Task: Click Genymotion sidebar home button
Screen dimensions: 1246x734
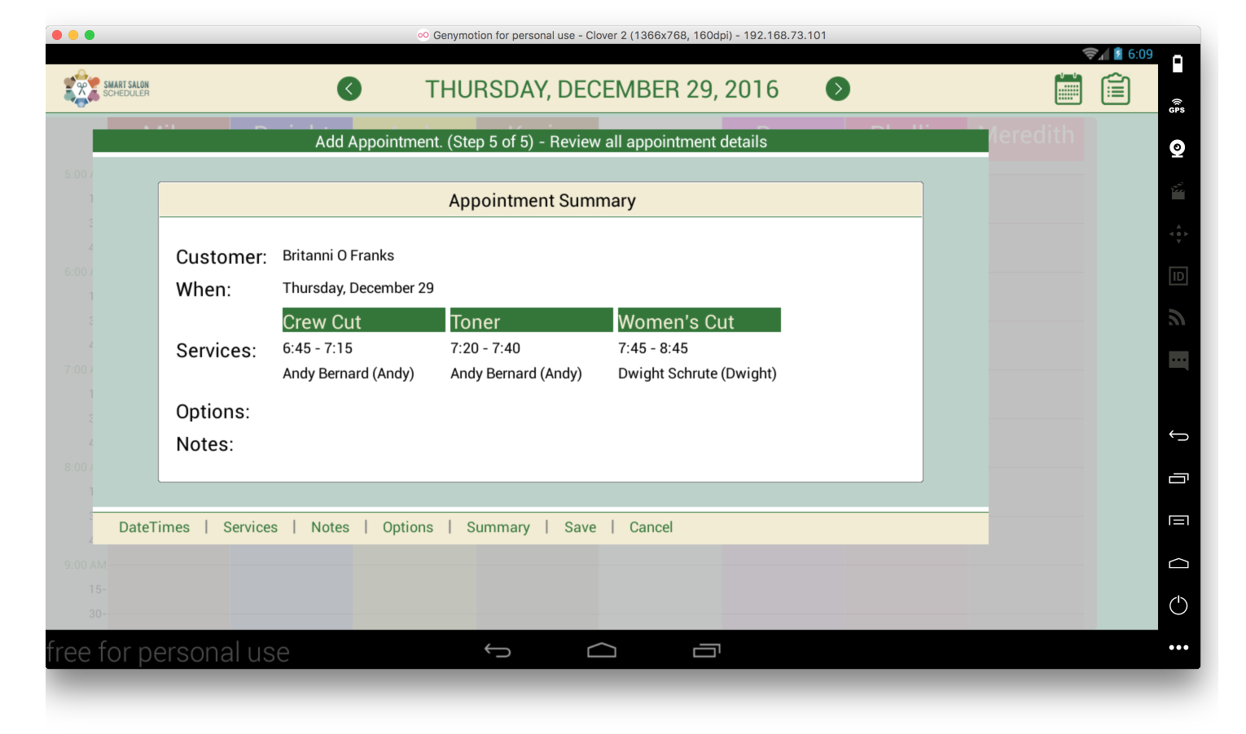Action: point(1178,562)
